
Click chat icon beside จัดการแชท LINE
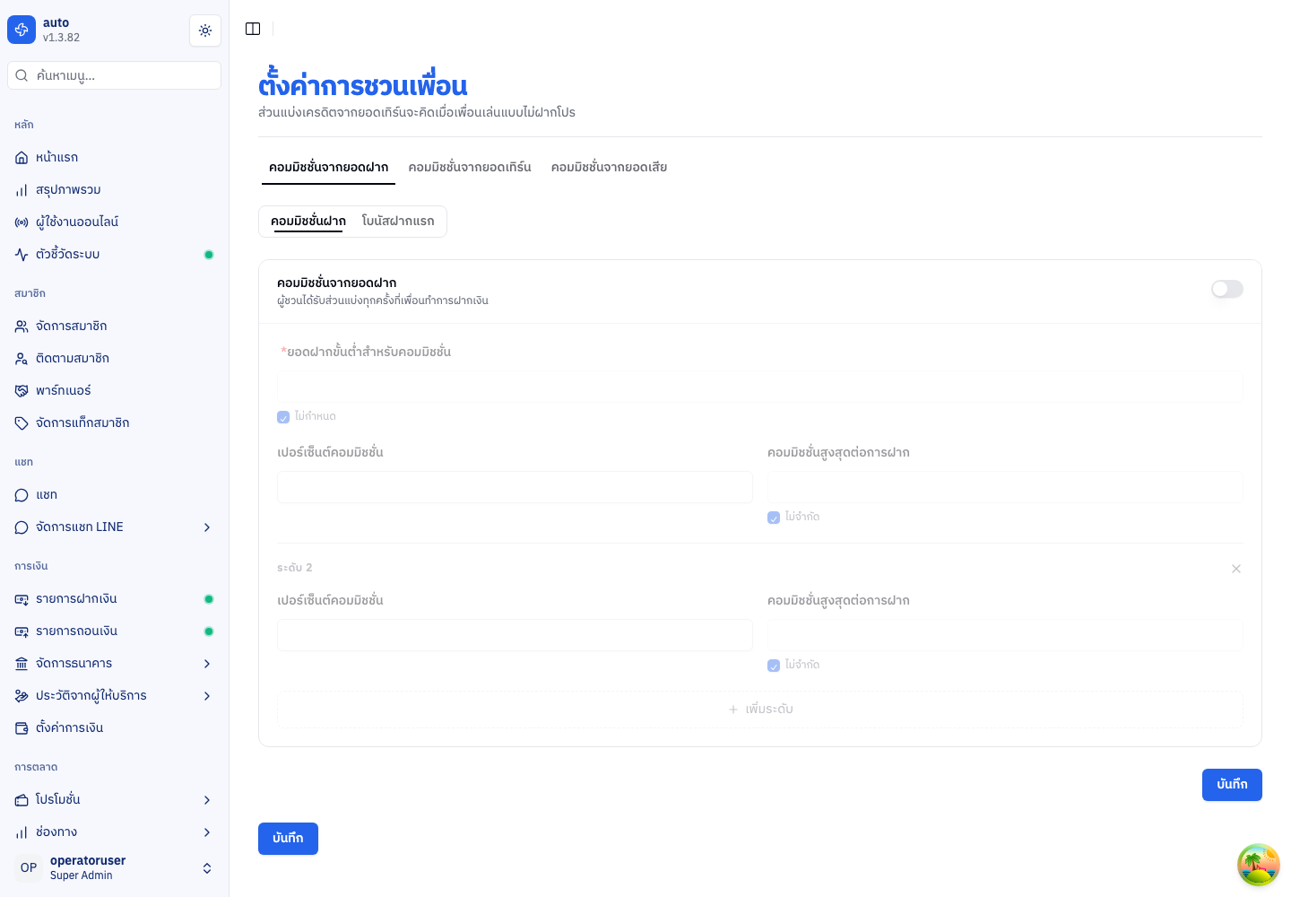point(22,527)
